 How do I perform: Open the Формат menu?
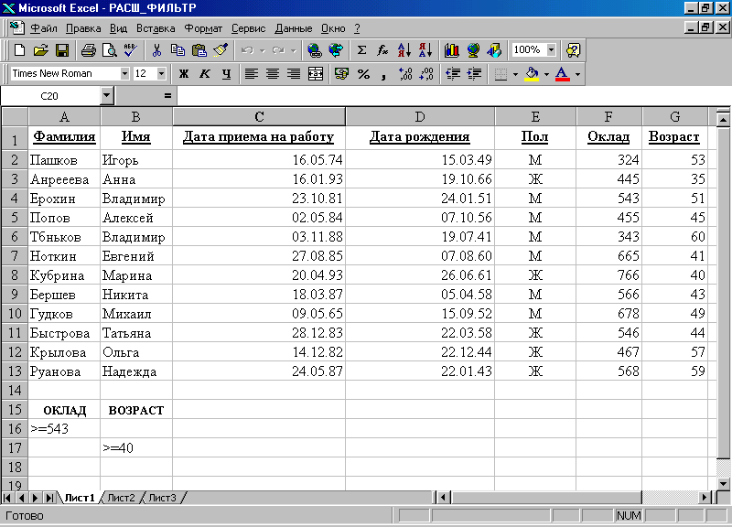[203, 28]
